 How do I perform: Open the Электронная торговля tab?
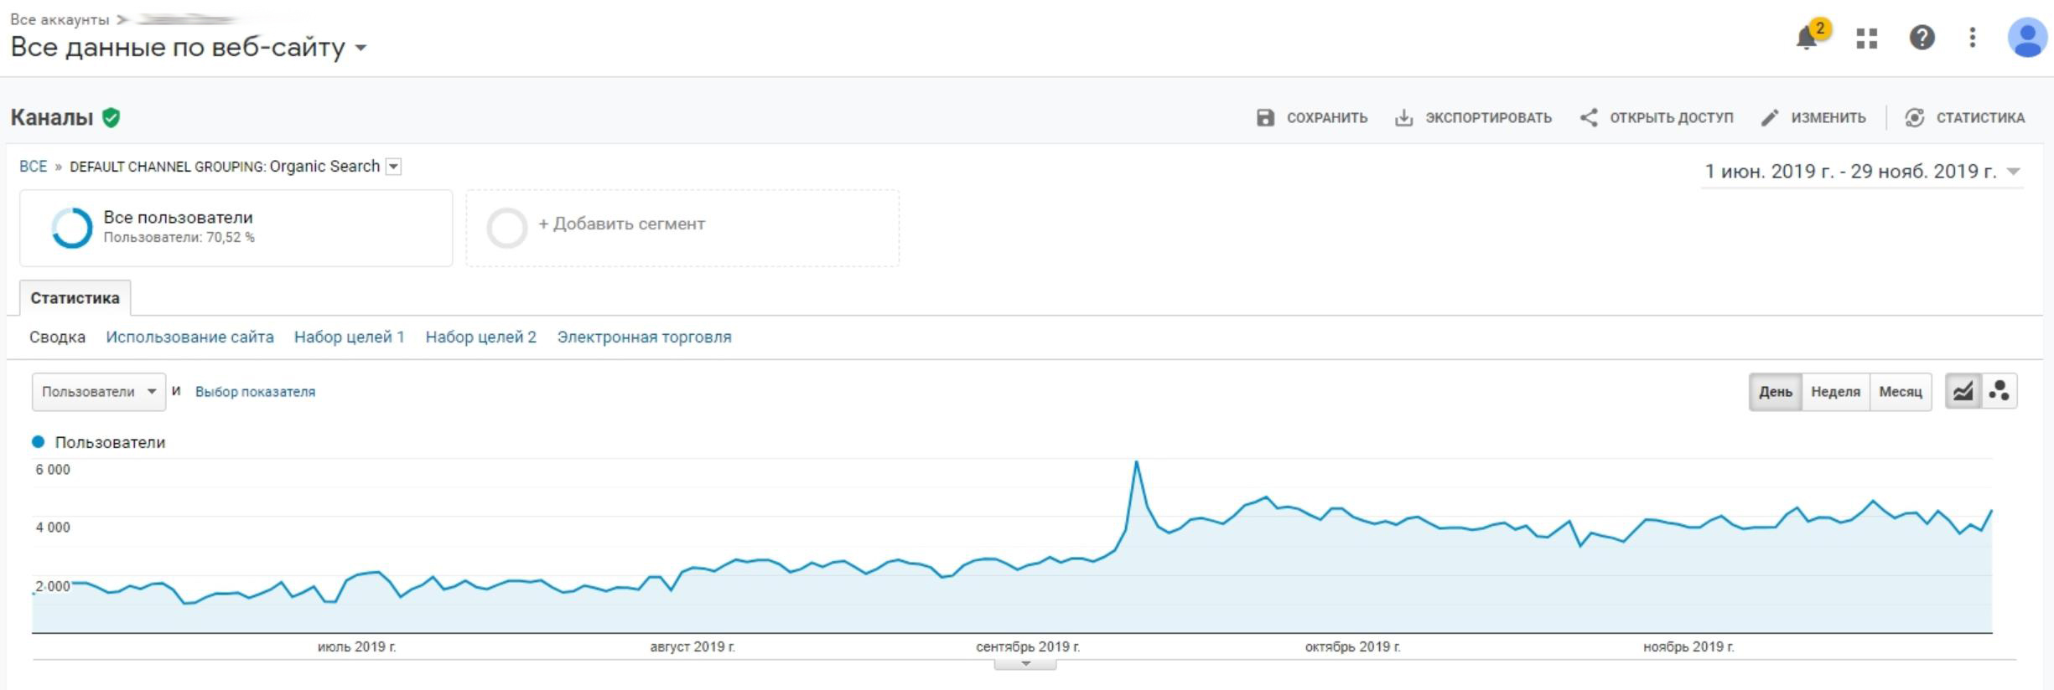coord(644,337)
